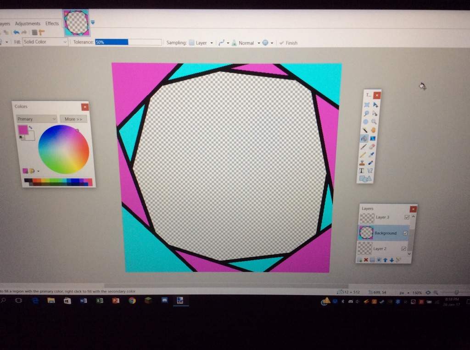470x350 pixels.
Task: Open the Effects menu
Action: pyautogui.click(x=52, y=23)
